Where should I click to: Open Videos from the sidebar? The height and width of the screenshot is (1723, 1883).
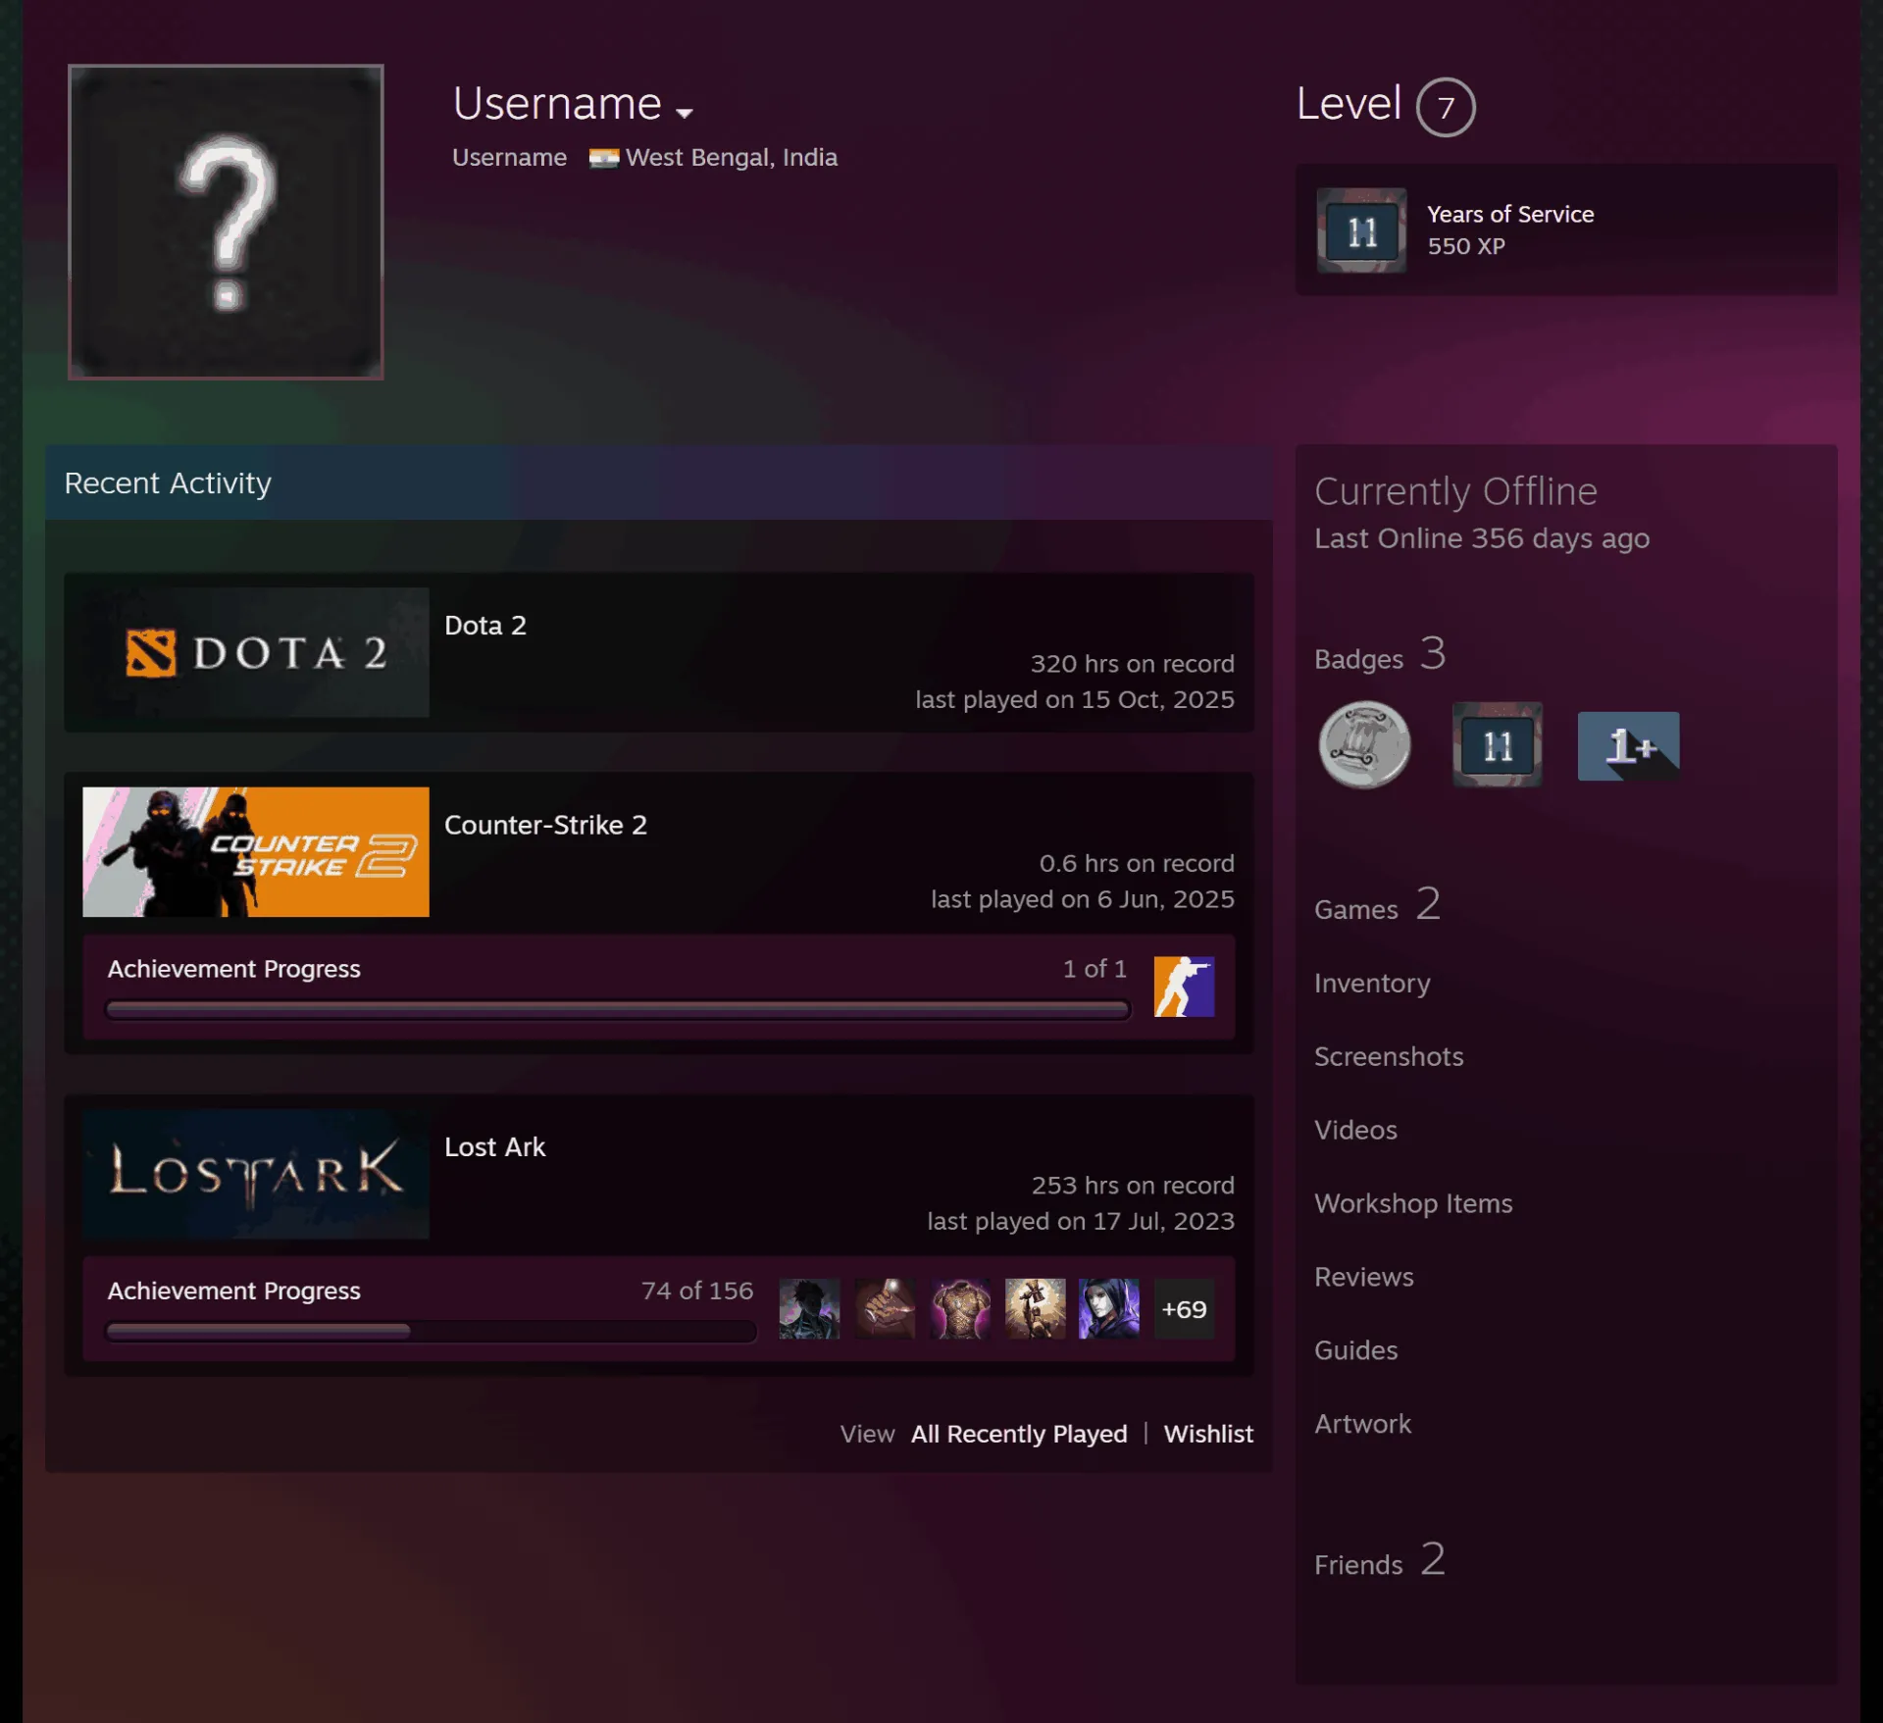[1355, 1130]
